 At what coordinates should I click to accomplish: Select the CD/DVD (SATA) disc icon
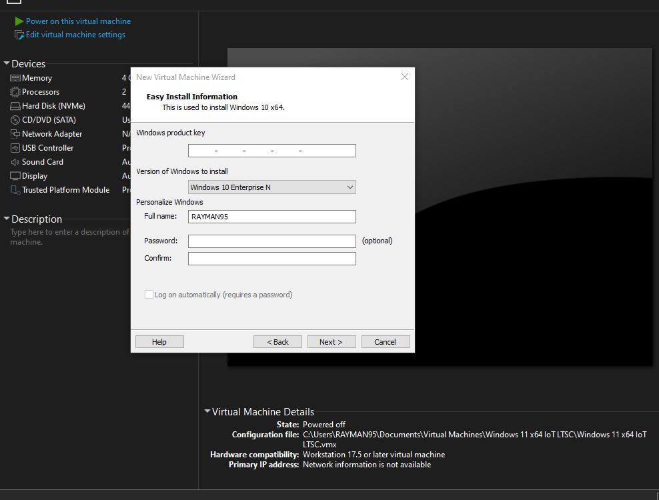pyautogui.click(x=15, y=120)
